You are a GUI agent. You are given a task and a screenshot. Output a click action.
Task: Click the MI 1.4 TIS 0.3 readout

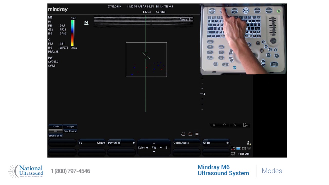164,6
